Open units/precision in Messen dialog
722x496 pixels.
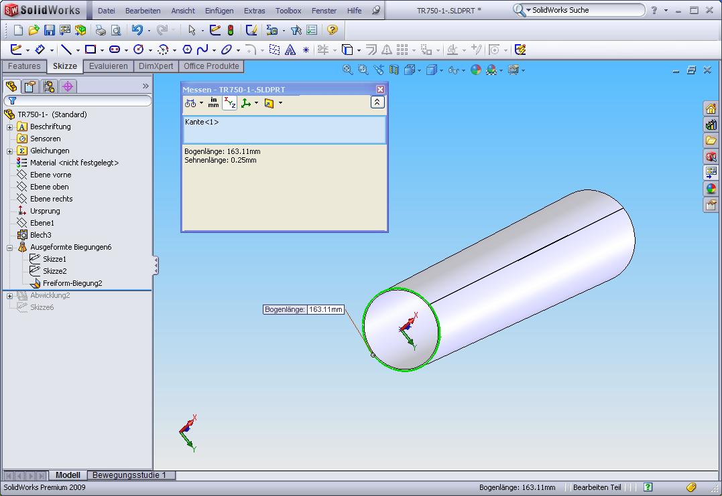[213, 103]
